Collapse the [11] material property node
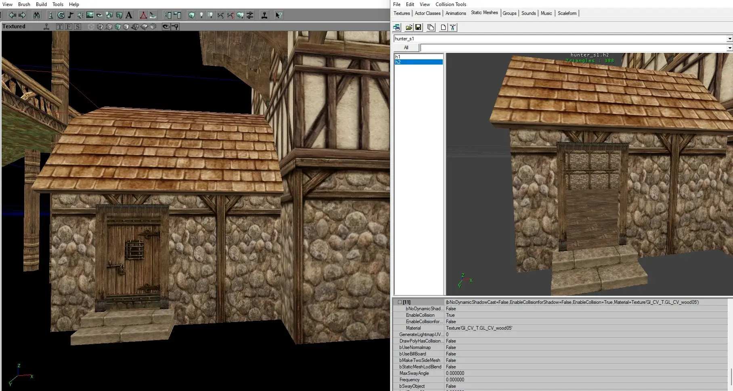Screen dimensions: 733x391 tap(400, 302)
